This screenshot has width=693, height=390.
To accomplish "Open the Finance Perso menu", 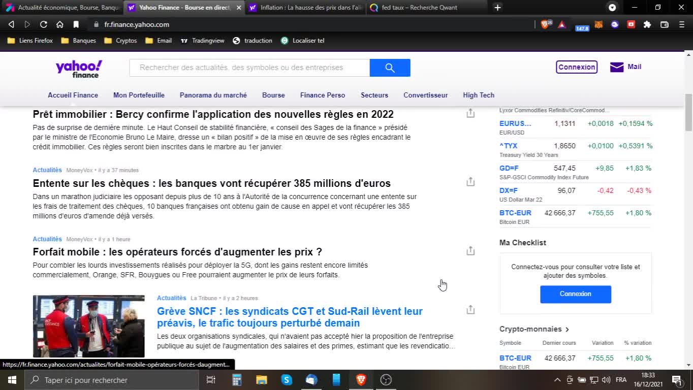I will click(323, 95).
